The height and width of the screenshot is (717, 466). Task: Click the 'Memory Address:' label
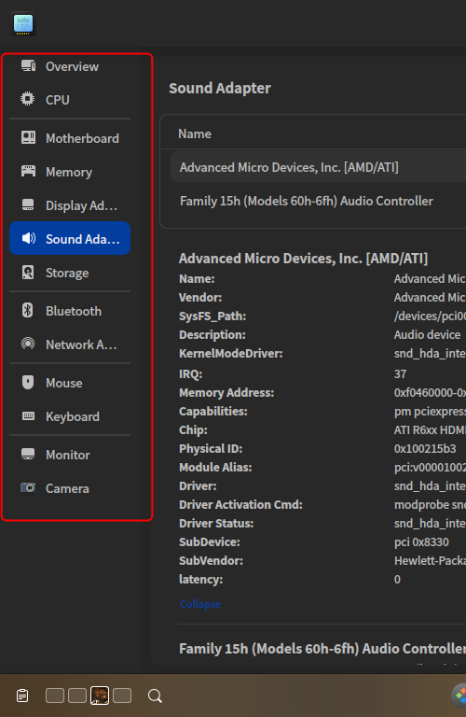tap(226, 392)
